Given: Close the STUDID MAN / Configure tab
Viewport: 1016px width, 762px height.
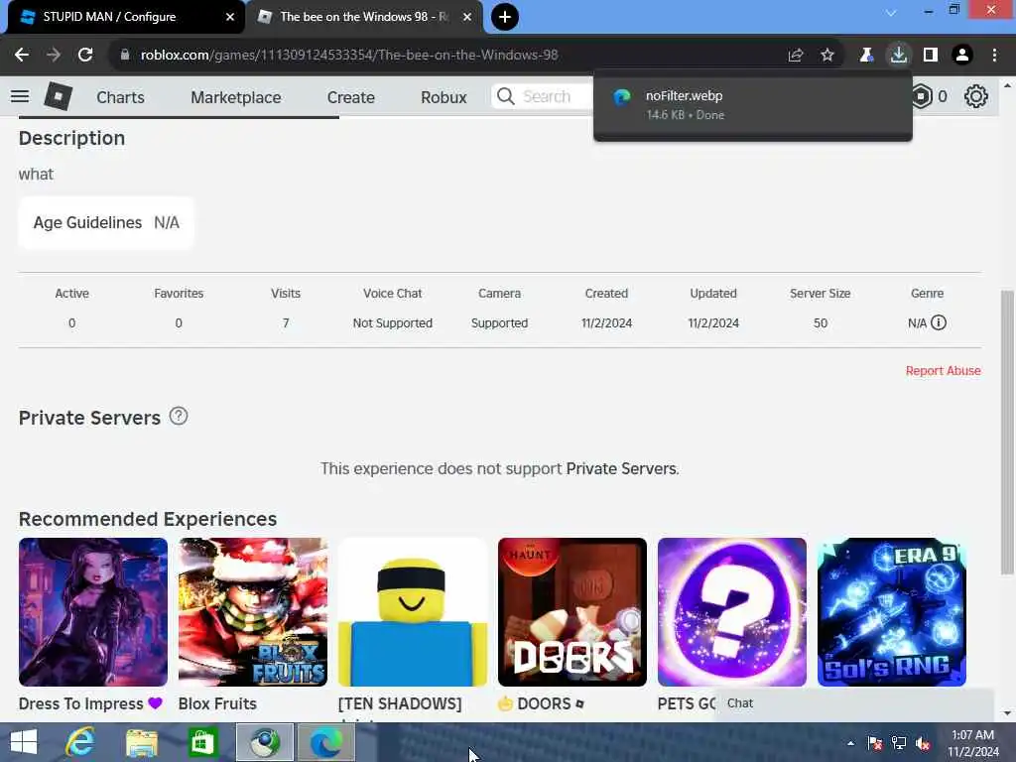Looking at the screenshot, I should point(230,17).
